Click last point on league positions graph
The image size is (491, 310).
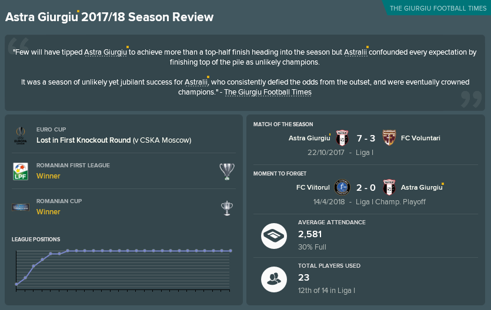(231, 251)
